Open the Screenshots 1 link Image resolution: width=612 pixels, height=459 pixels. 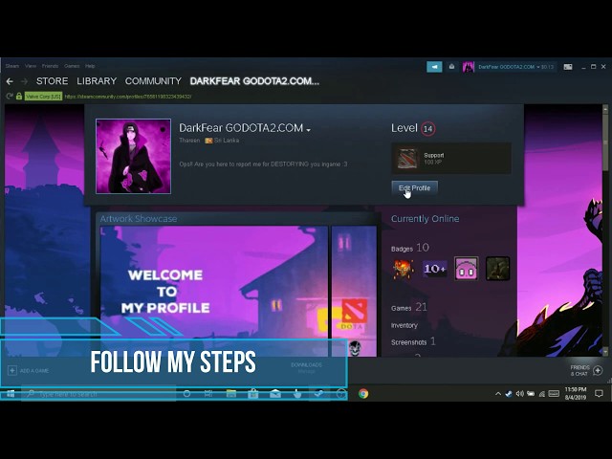point(413,342)
